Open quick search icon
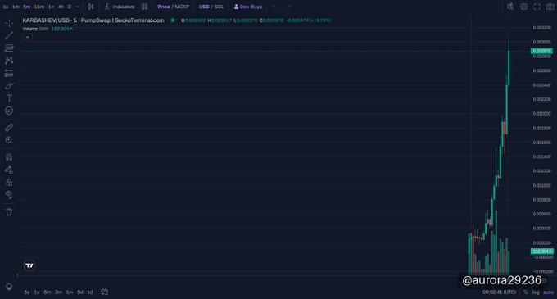The image size is (557, 299). [x=510, y=7]
